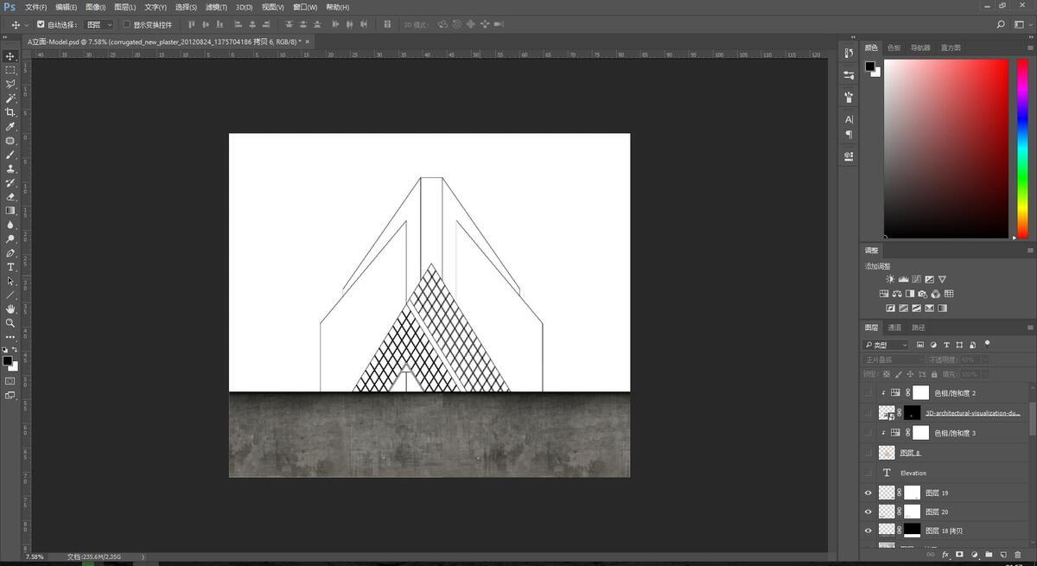1037x566 pixels.
Task: Click the 7.58% zoom level field
Action: [x=33, y=556]
